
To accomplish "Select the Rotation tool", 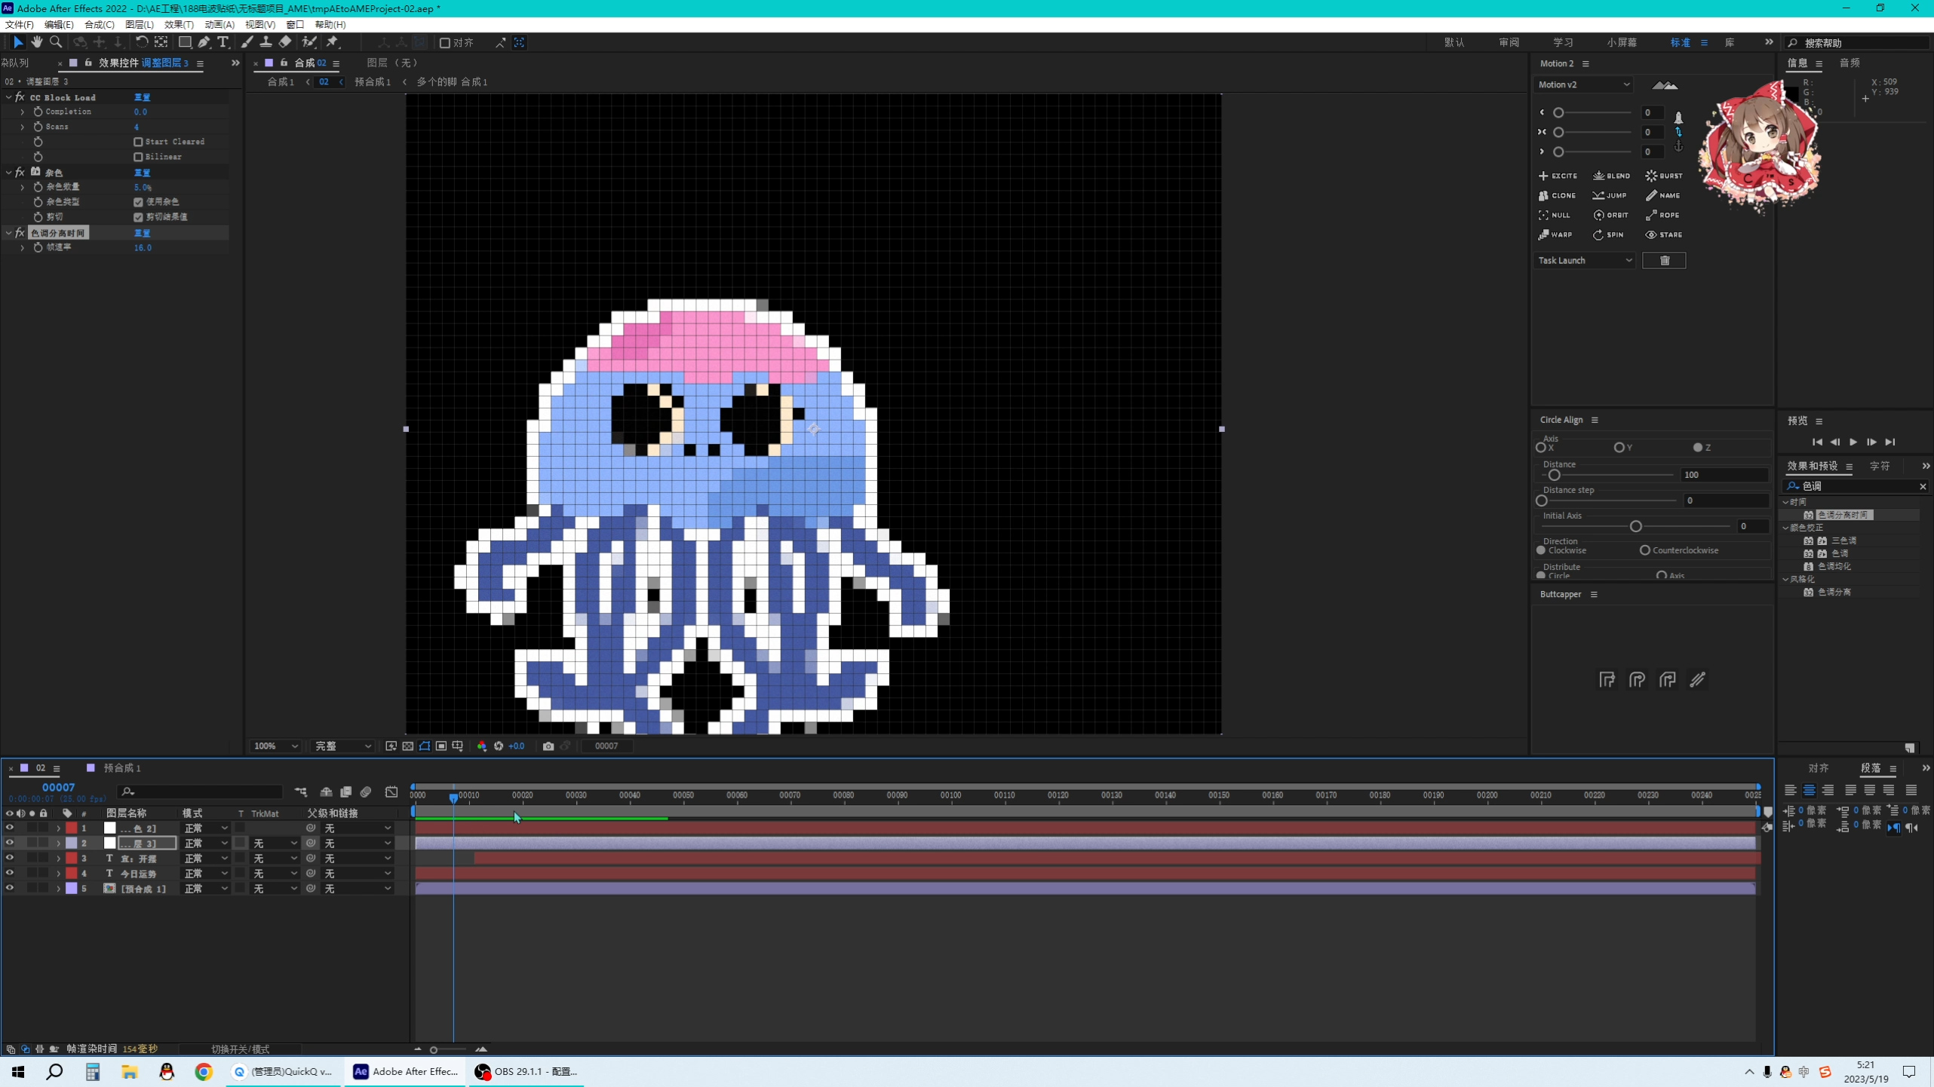I will pyautogui.click(x=141, y=42).
